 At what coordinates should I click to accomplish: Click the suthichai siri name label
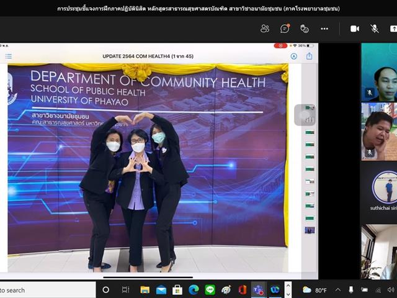click(383, 208)
